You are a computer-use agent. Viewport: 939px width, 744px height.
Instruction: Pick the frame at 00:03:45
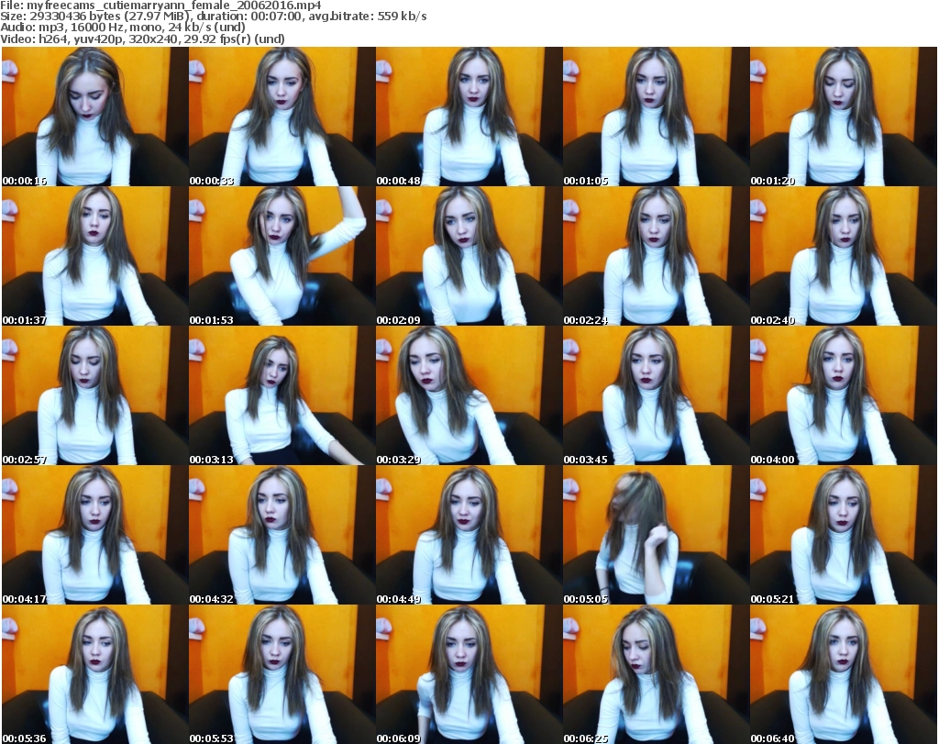point(656,395)
